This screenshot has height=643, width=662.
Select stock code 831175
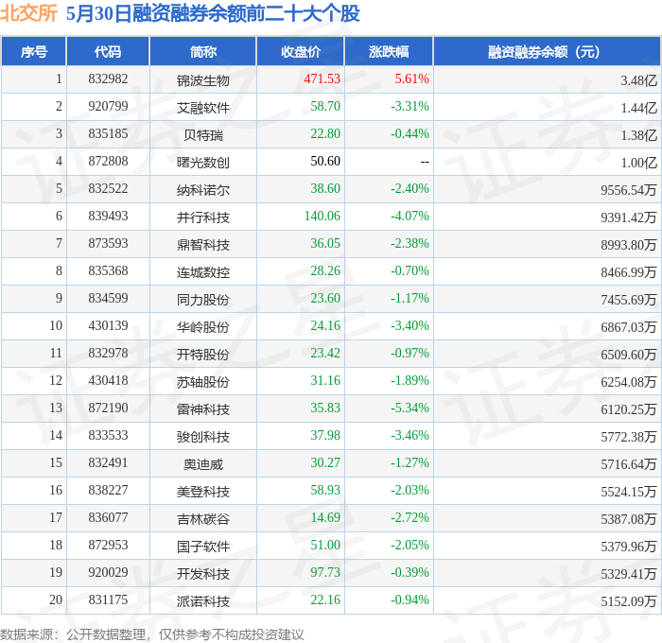tap(108, 600)
